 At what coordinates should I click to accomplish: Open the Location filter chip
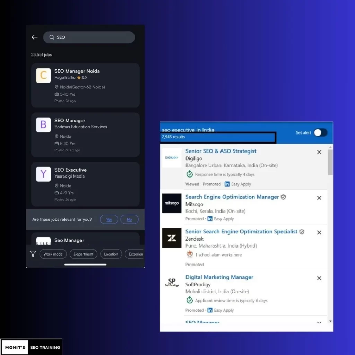[x=111, y=254]
